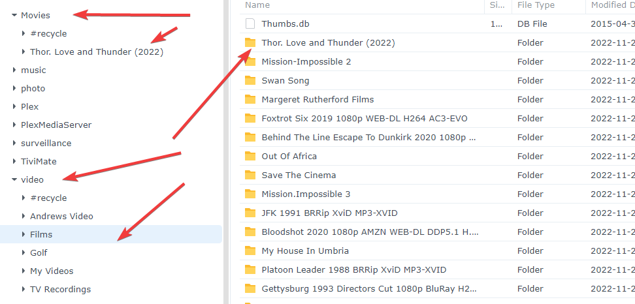Select video in the folder tree

33,180
